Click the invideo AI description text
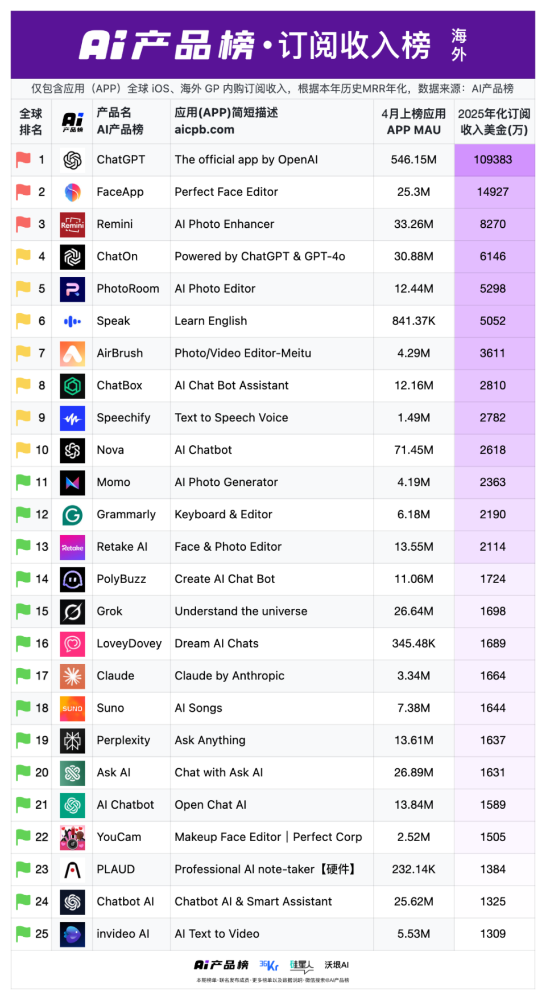The width and height of the screenshot is (546, 1000). pyautogui.click(x=217, y=934)
